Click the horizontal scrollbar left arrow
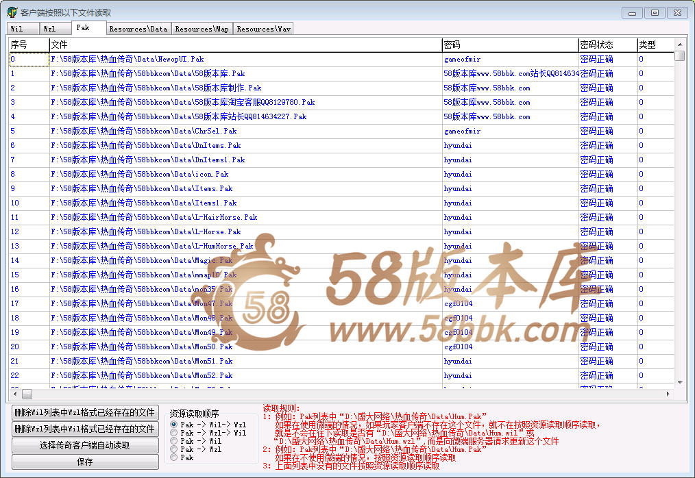Image resolution: width=695 pixels, height=478 pixels. point(15,394)
